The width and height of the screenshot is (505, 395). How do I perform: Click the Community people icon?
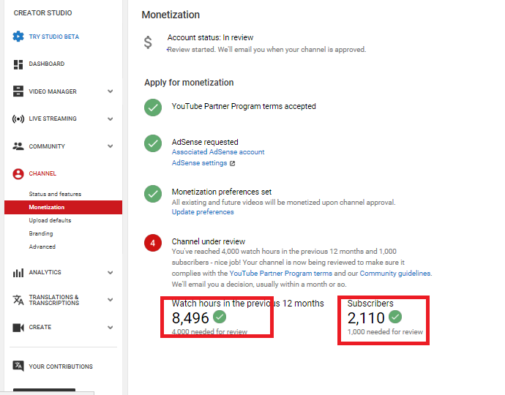point(18,146)
